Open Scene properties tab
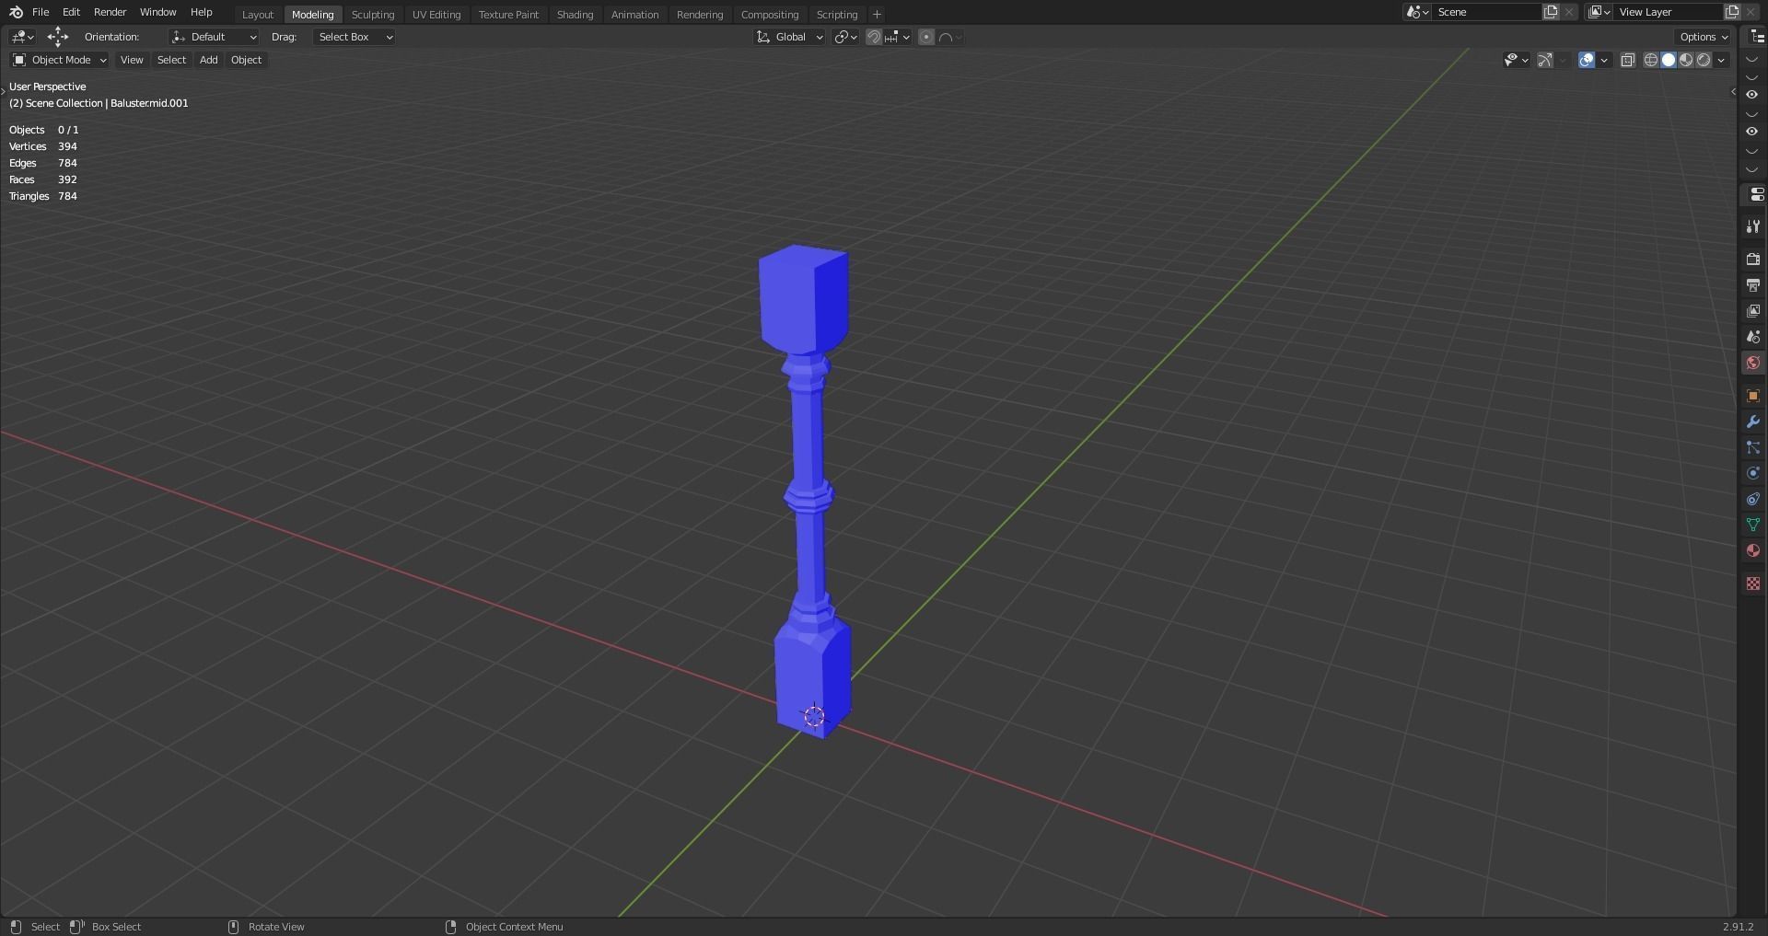Image resolution: width=1768 pixels, height=936 pixels. tap(1753, 337)
